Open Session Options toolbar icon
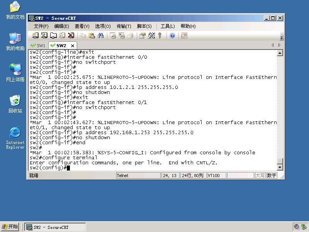The width and height of the screenshot is (309, 232). click(x=142, y=36)
